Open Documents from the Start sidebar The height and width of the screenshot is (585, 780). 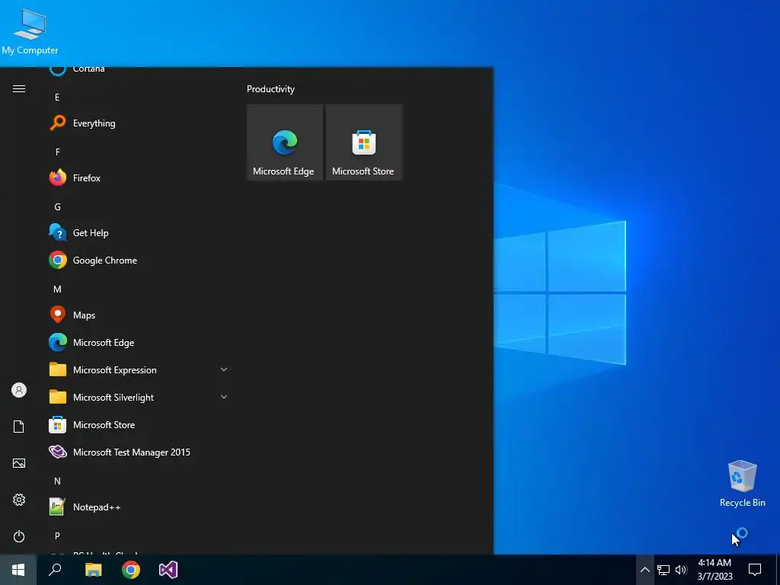tap(19, 427)
